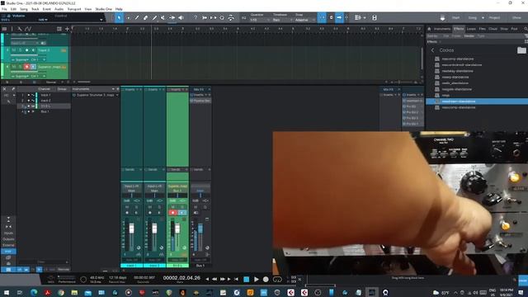Open the track list icon above tracks
The width and height of the screenshot is (528, 297).
tap(4, 29)
